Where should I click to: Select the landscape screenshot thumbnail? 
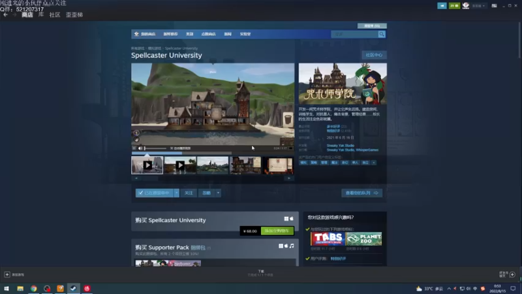213,165
